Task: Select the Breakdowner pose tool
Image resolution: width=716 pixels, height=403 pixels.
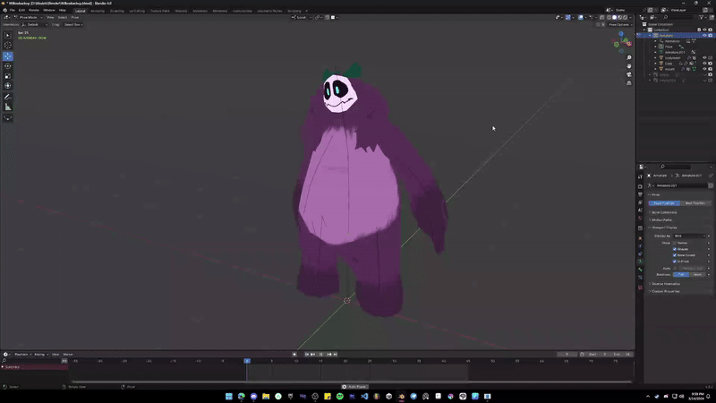Action: coord(8,118)
